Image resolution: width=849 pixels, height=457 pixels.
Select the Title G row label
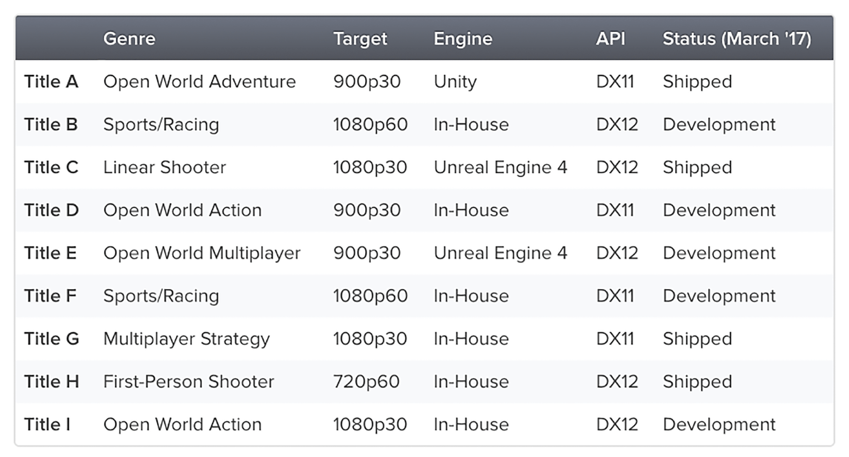51,339
